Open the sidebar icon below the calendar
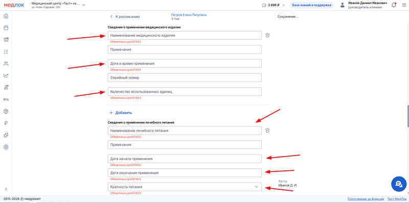Image resolution: width=409 pixels, height=203 pixels. pyautogui.click(x=6, y=40)
